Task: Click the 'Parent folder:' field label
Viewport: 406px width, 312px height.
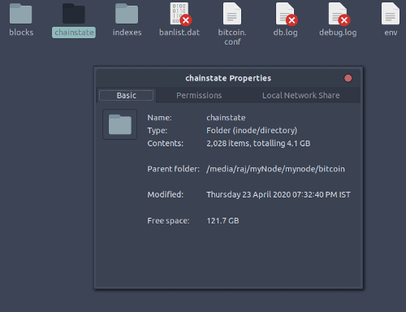Action: click(173, 169)
